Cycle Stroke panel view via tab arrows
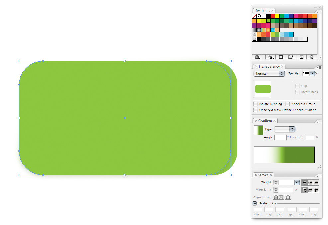This screenshot has height=225, width=328. coord(256,175)
